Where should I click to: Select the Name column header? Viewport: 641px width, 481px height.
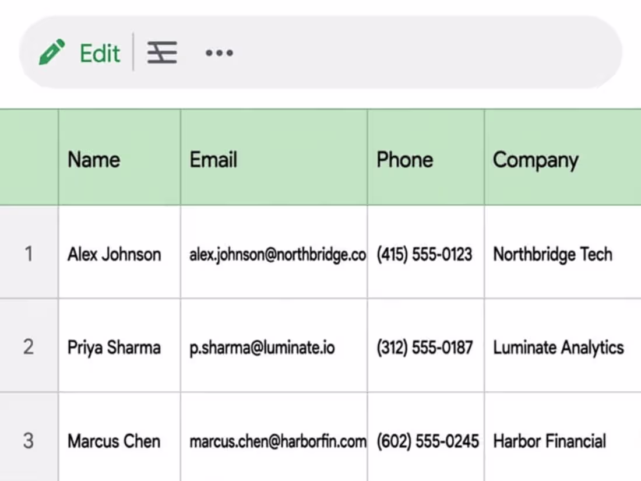click(x=119, y=157)
